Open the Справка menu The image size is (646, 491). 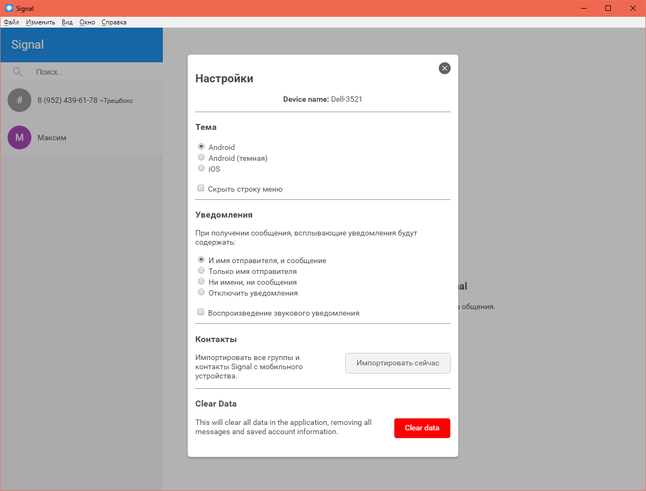(x=114, y=22)
